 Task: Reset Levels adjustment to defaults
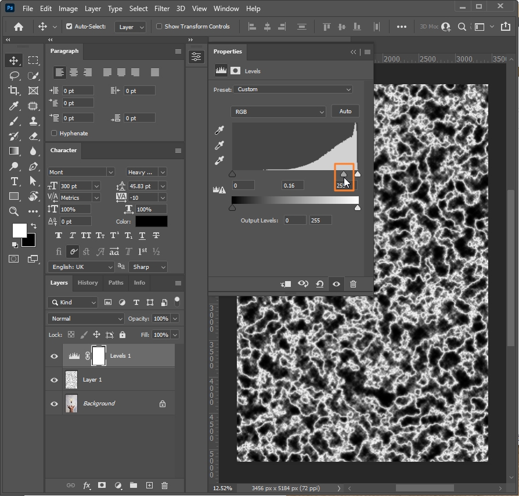pos(319,284)
